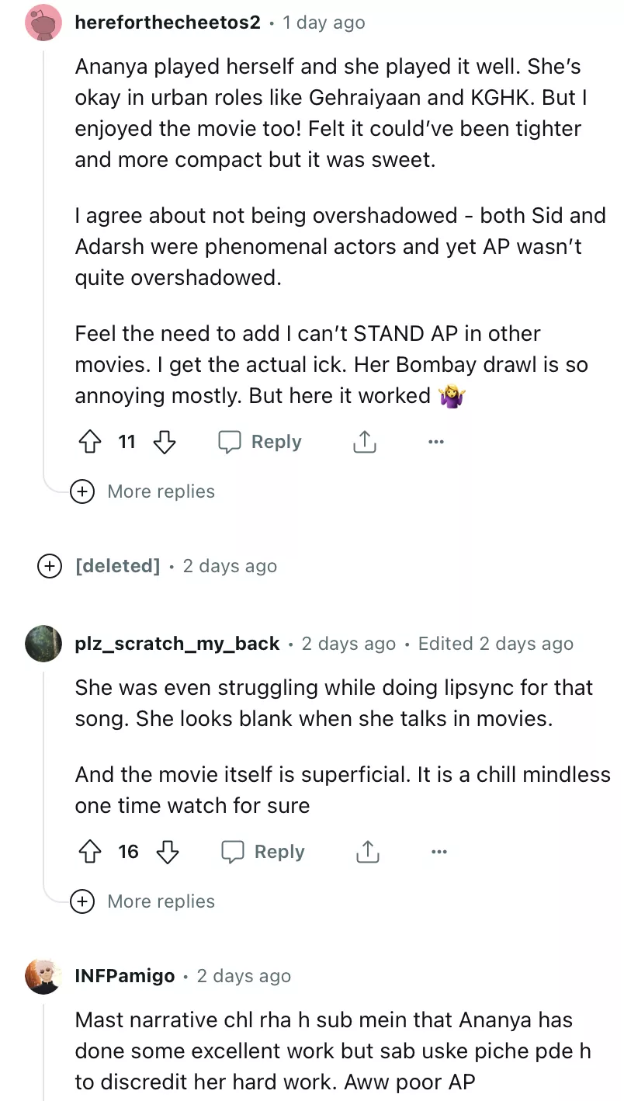The image size is (624, 1101).
Task: Expand the collapsed deleted comment
Action: tap(49, 566)
